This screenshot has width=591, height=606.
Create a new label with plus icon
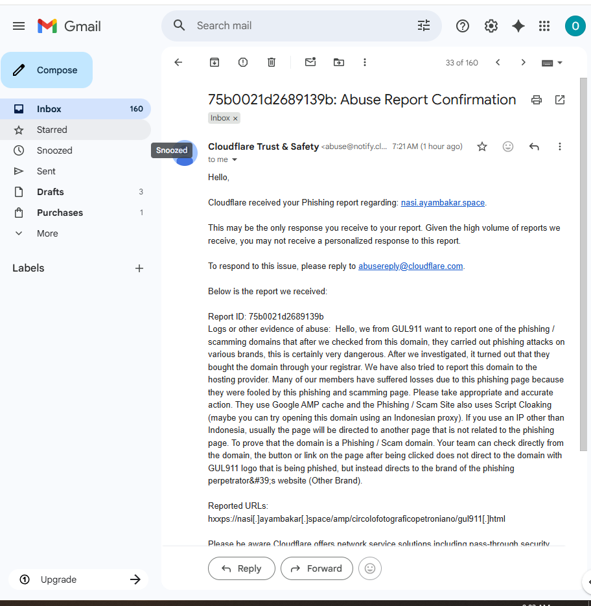click(x=139, y=268)
